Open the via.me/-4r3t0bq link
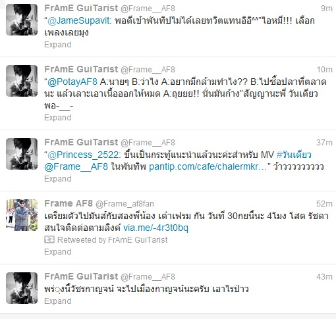The image size is (336, 319). 155,228
